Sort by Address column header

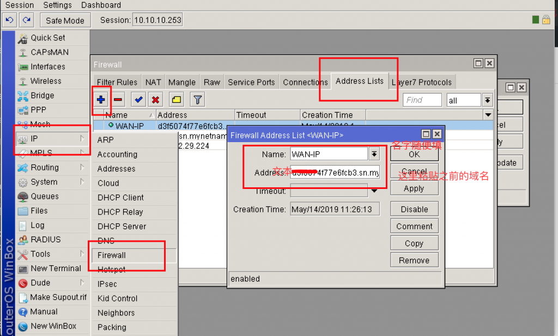point(196,115)
